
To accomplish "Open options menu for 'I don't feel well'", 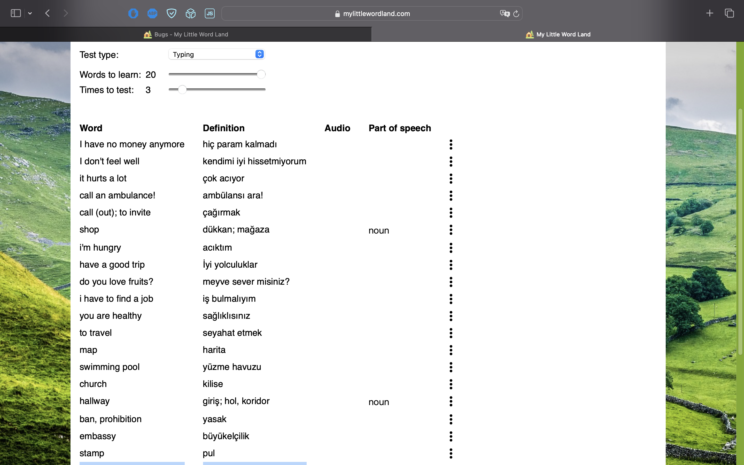I will [x=451, y=161].
